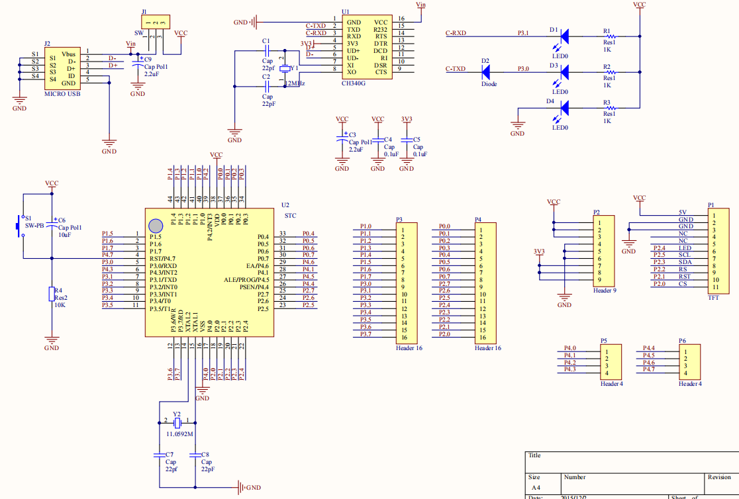Click the 11.0592M crystal value text
Viewport: 739px width, 499px height.
click(179, 434)
